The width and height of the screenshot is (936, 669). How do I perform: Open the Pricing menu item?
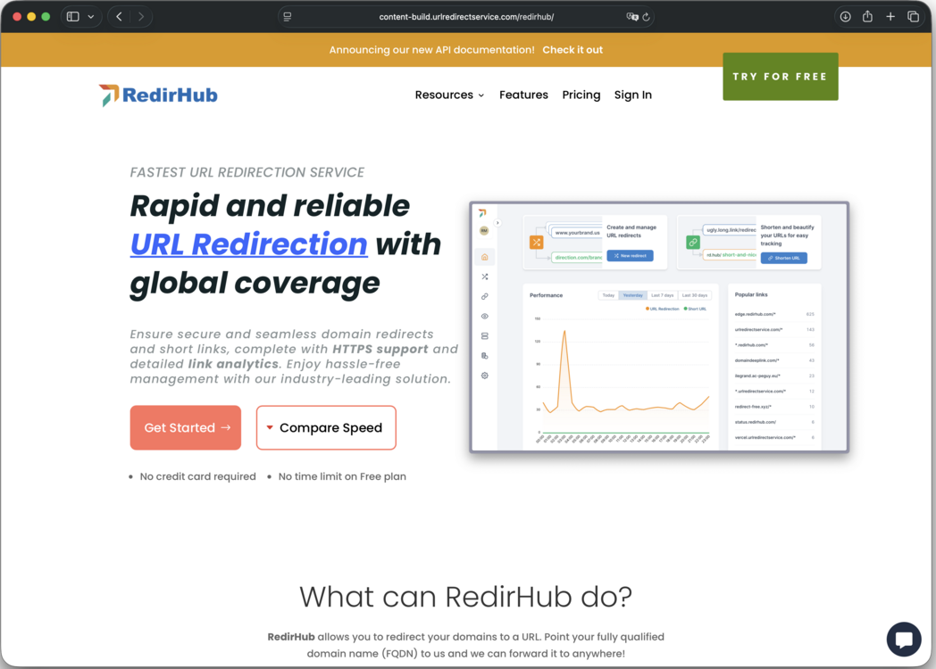[x=581, y=95]
